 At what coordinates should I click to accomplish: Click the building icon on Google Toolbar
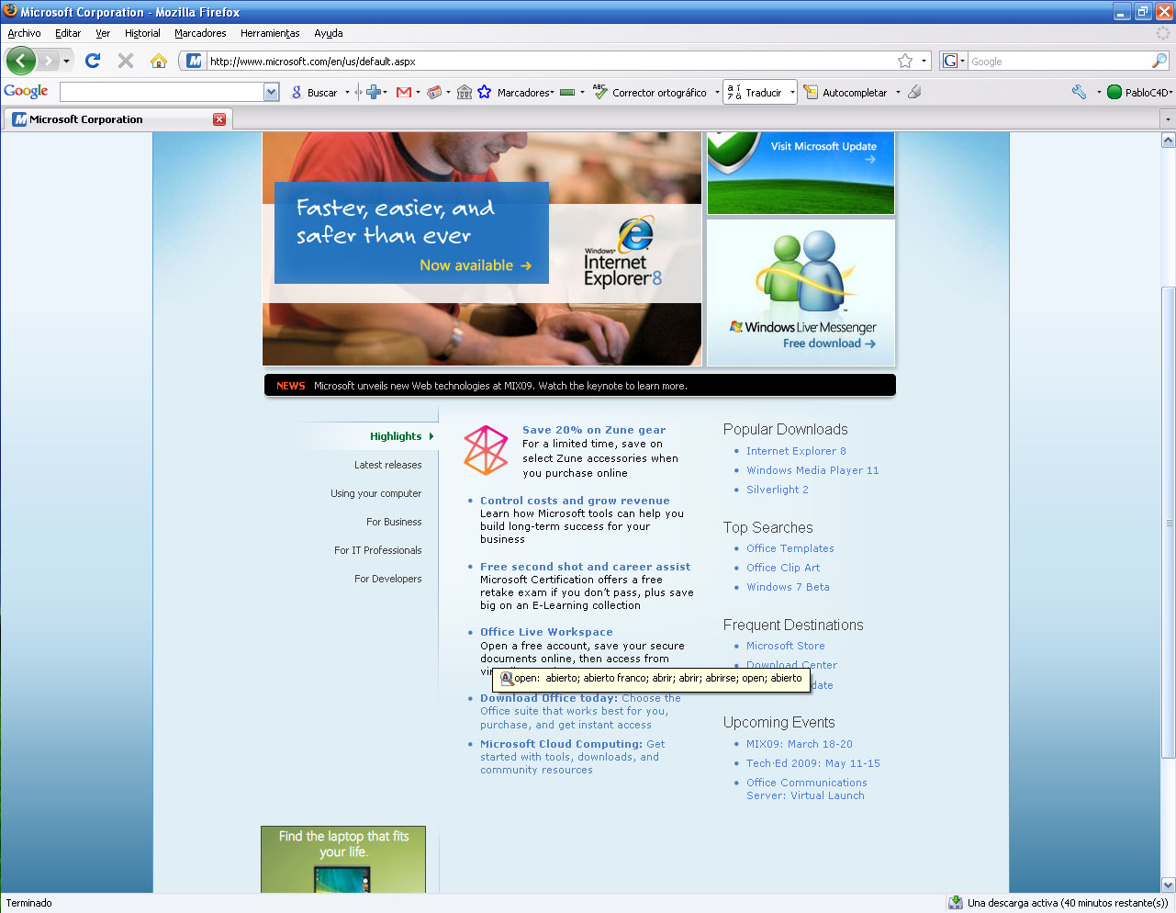(x=465, y=92)
